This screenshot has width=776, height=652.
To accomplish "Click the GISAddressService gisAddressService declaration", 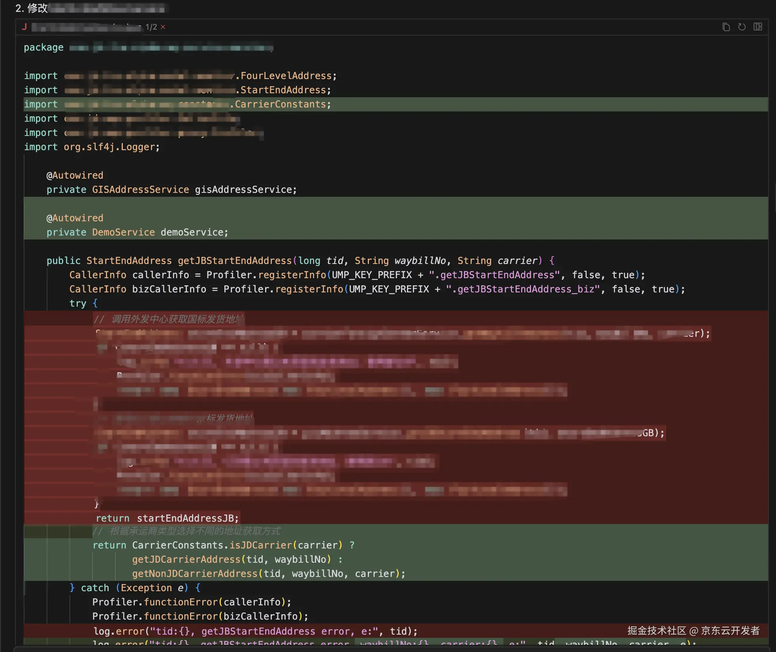I will [x=171, y=190].
